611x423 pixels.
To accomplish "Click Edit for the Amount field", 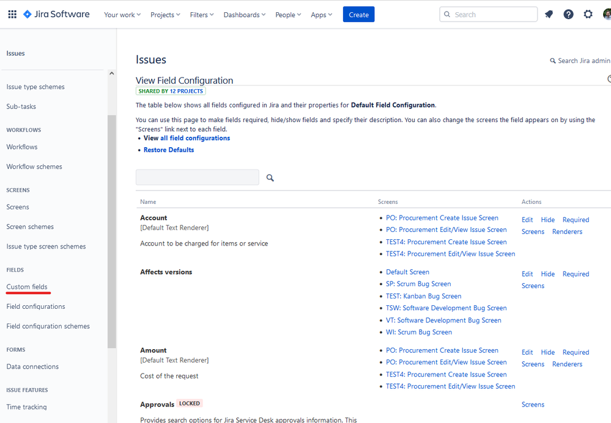I will pos(527,352).
